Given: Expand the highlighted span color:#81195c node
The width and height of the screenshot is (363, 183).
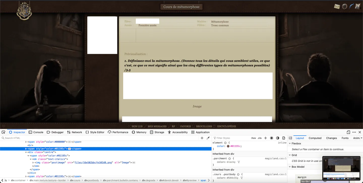Looking at the screenshot, I should click(x=26, y=149).
